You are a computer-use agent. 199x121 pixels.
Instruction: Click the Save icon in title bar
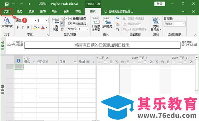7,4
